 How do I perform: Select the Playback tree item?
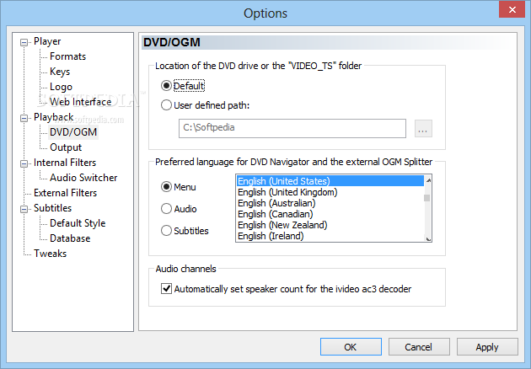click(x=53, y=117)
